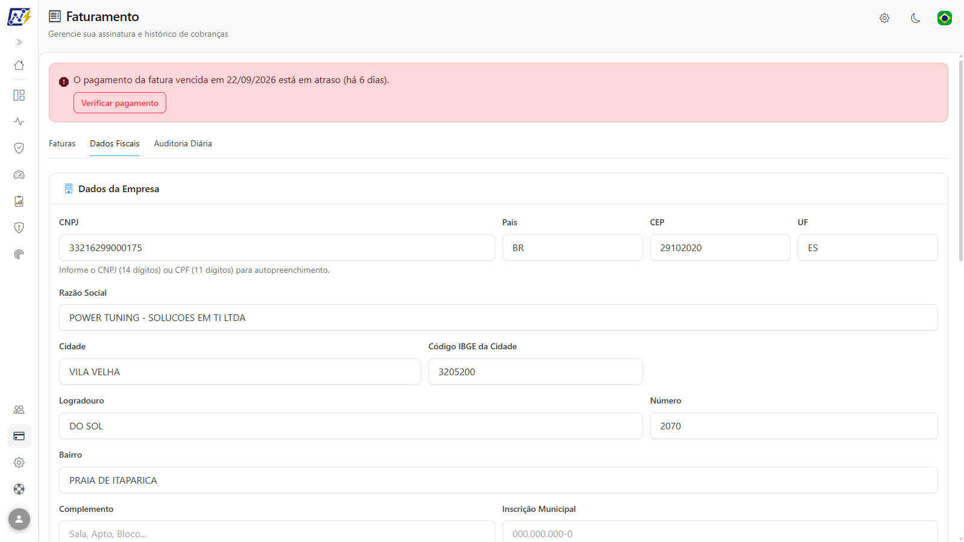
Task: Click the app logo in sidebar
Action: click(19, 16)
